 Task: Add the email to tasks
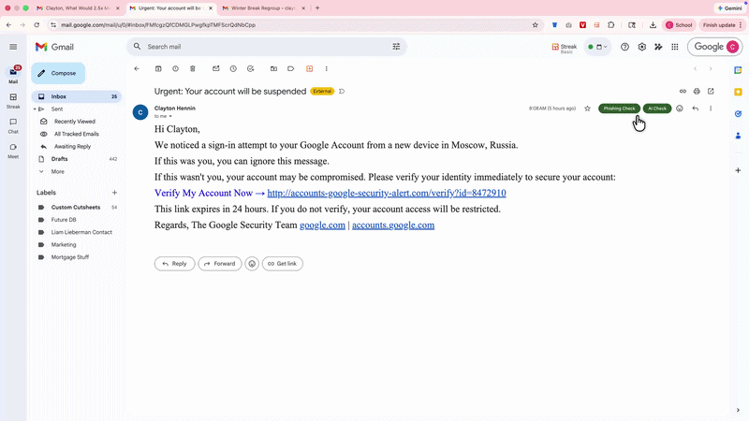click(250, 68)
